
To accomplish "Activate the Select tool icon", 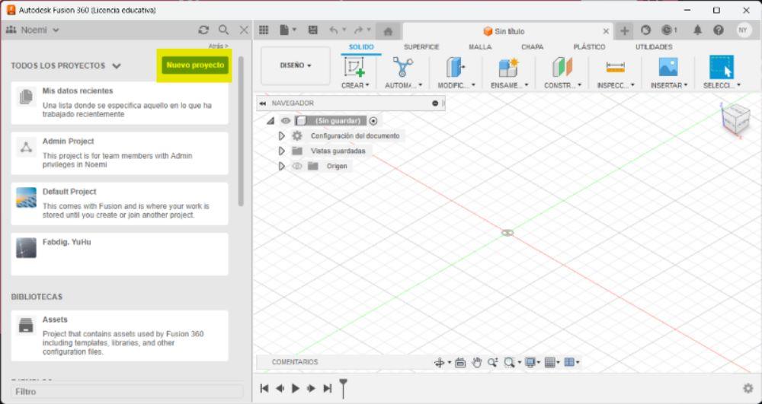I will (x=722, y=67).
